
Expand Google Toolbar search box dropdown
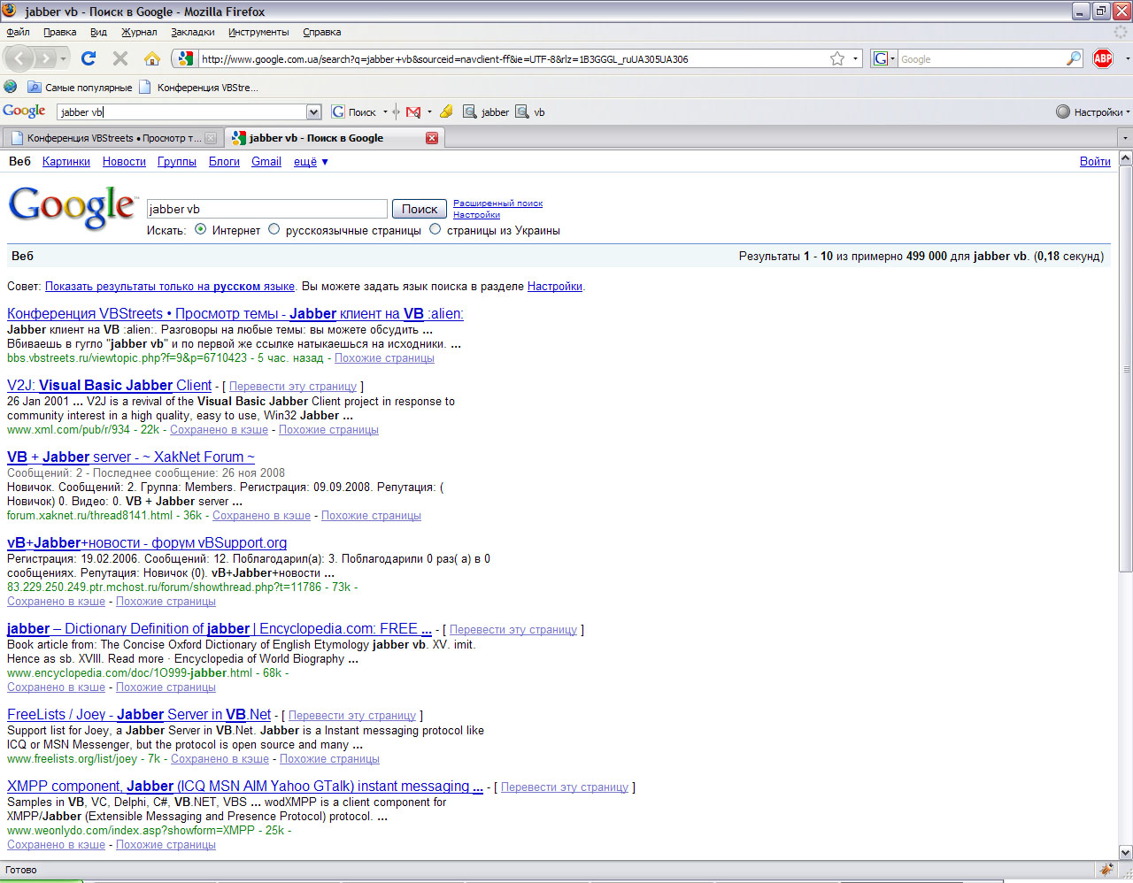click(x=313, y=112)
